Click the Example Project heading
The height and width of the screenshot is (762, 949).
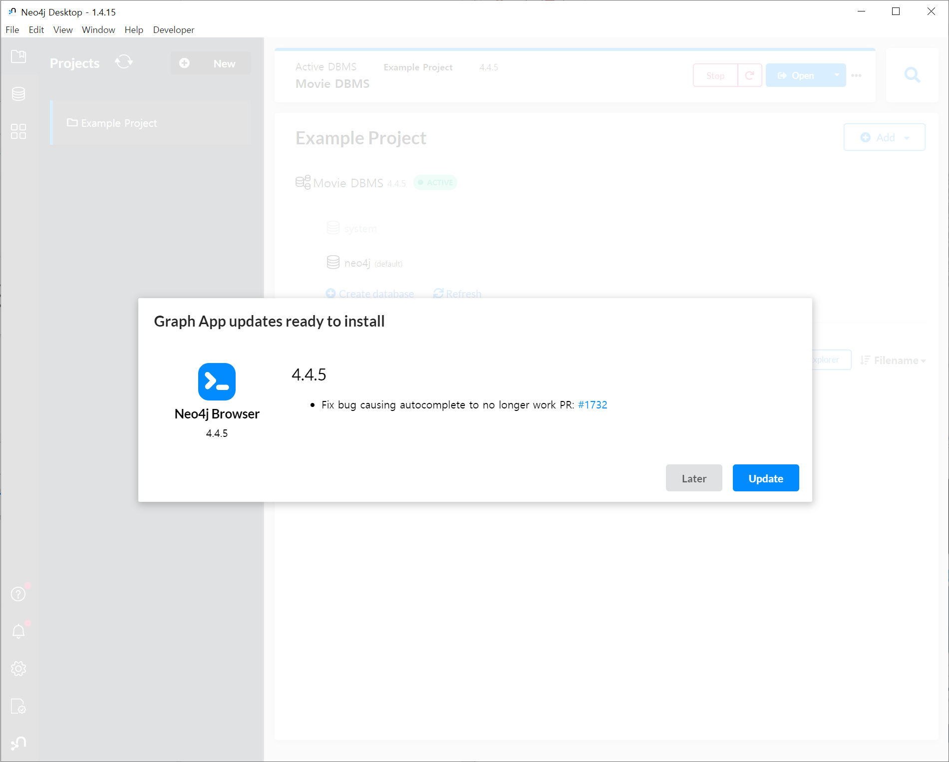(360, 138)
